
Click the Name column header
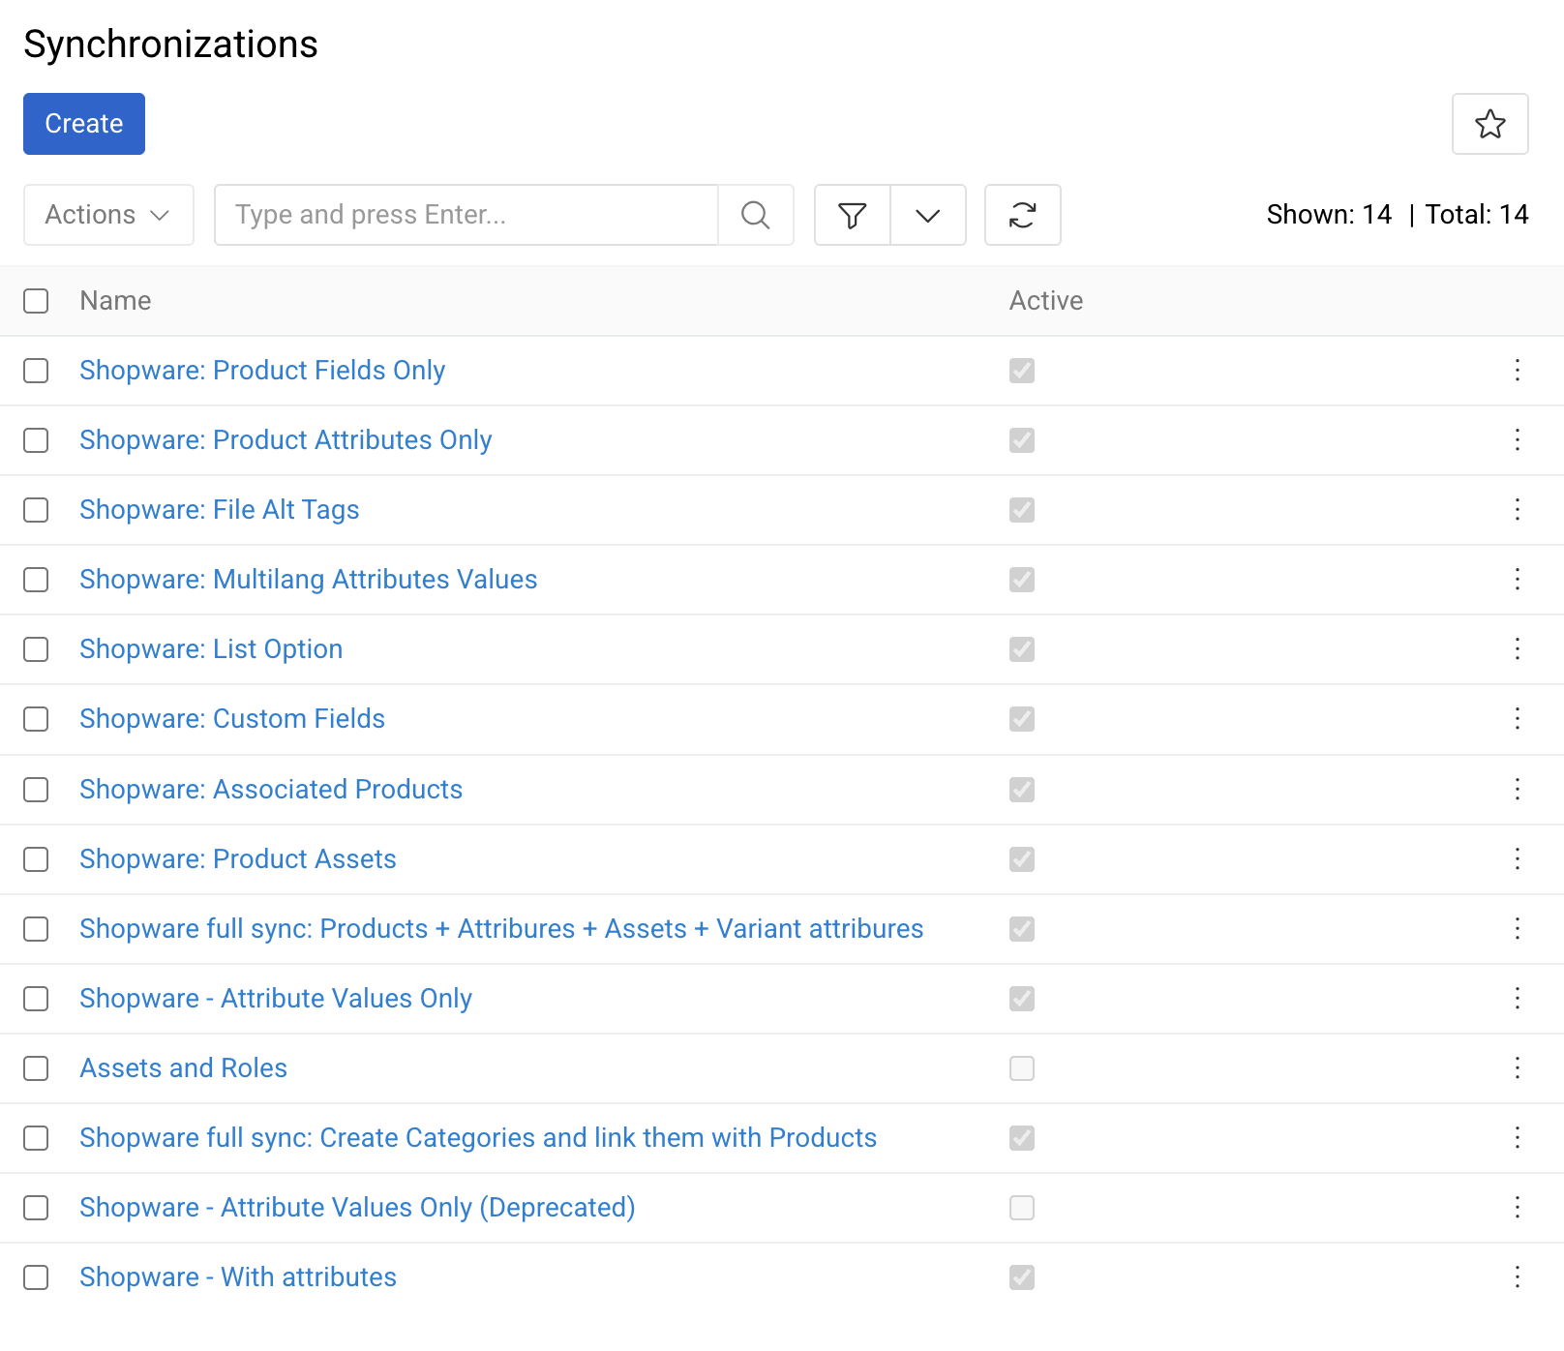[115, 301]
